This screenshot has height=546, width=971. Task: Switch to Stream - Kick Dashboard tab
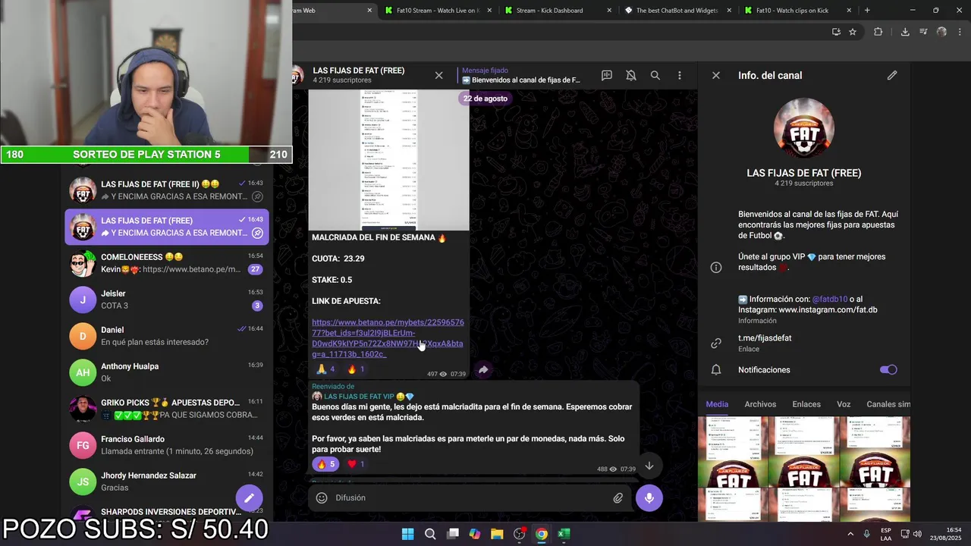(x=556, y=11)
